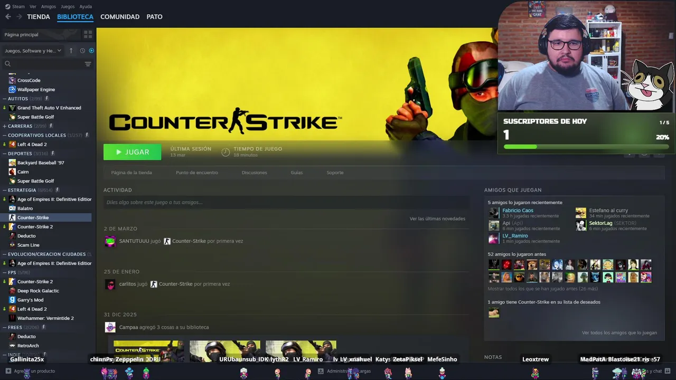Click SANTUTUUU's avatar in activity feed

coord(110,241)
